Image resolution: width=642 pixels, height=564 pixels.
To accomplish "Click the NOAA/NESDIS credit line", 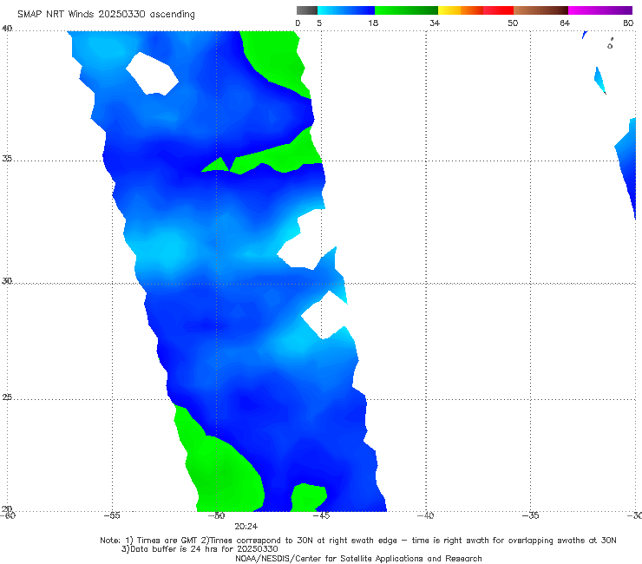I will [358, 559].
